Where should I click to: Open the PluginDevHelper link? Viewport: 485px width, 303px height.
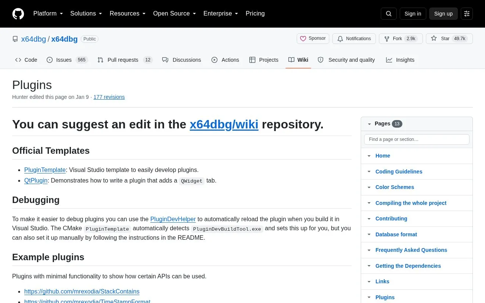pos(173,219)
